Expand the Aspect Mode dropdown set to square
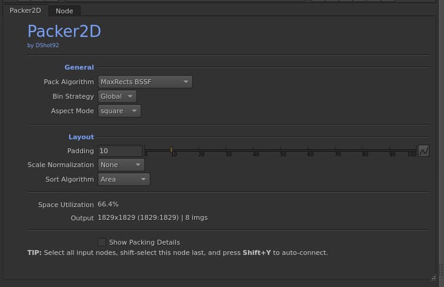This screenshot has height=287, width=444. [x=119, y=111]
